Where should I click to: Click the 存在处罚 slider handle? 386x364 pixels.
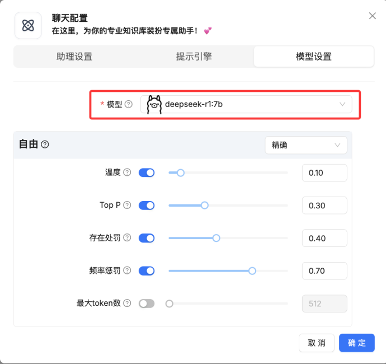(x=216, y=238)
